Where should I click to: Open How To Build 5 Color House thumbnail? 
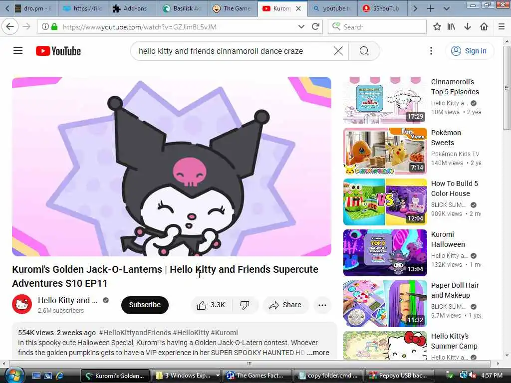[x=385, y=202]
